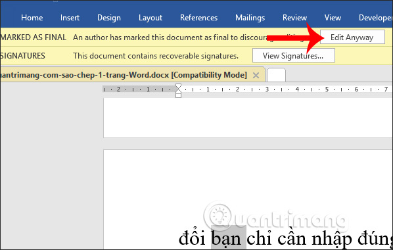Open the Mailings tab

click(250, 18)
